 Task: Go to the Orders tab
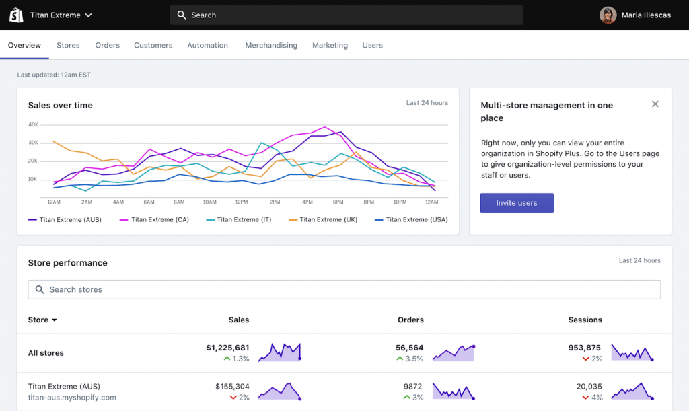click(x=107, y=45)
